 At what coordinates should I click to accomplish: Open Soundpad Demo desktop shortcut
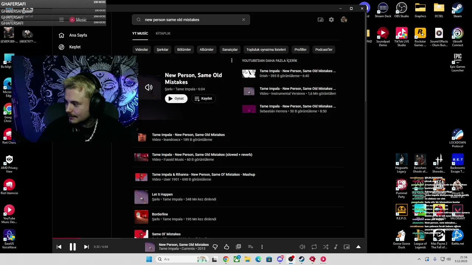coord(383,37)
